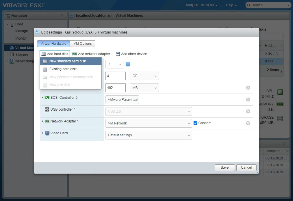The height and width of the screenshot is (201, 293).
Task: Open the Help menu
Action: coord(231,5)
